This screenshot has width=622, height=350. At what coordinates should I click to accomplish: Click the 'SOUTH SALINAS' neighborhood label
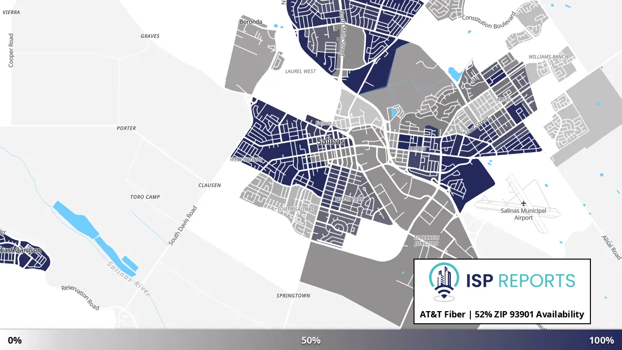[295, 209]
